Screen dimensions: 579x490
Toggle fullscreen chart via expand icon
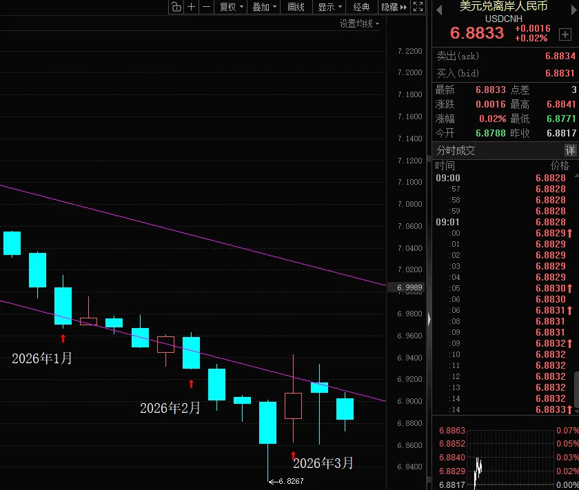418,7
